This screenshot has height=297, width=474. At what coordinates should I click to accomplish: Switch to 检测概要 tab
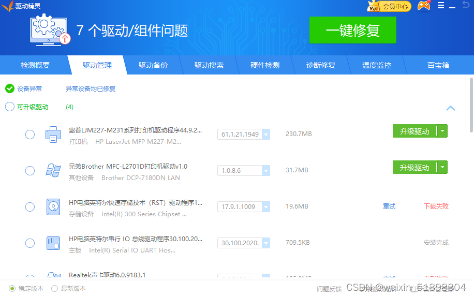point(35,65)
